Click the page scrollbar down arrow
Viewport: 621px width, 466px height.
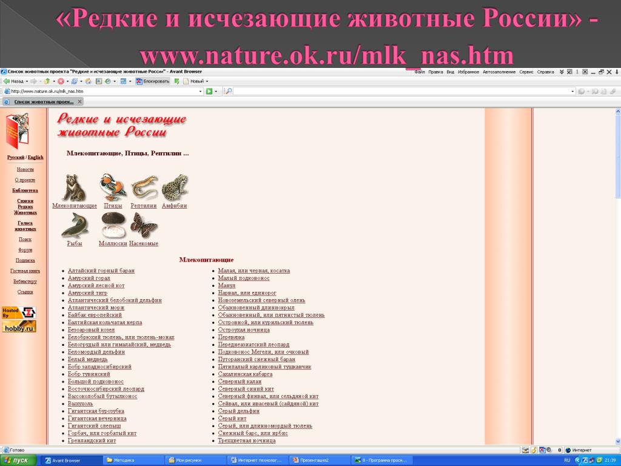(x=618, y=441)
